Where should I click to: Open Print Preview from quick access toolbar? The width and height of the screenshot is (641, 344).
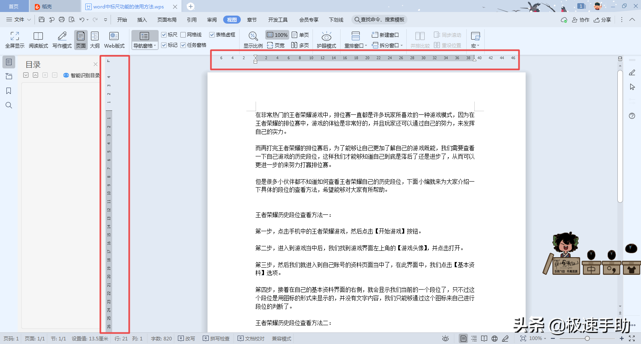(72, 19)
